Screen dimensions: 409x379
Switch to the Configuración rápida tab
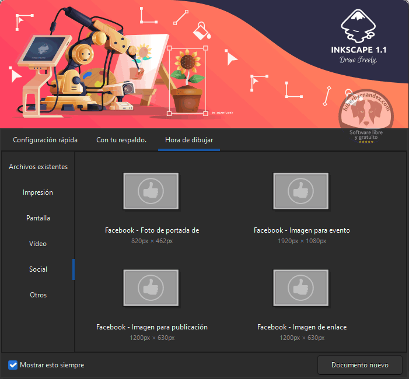coord(45,140)
